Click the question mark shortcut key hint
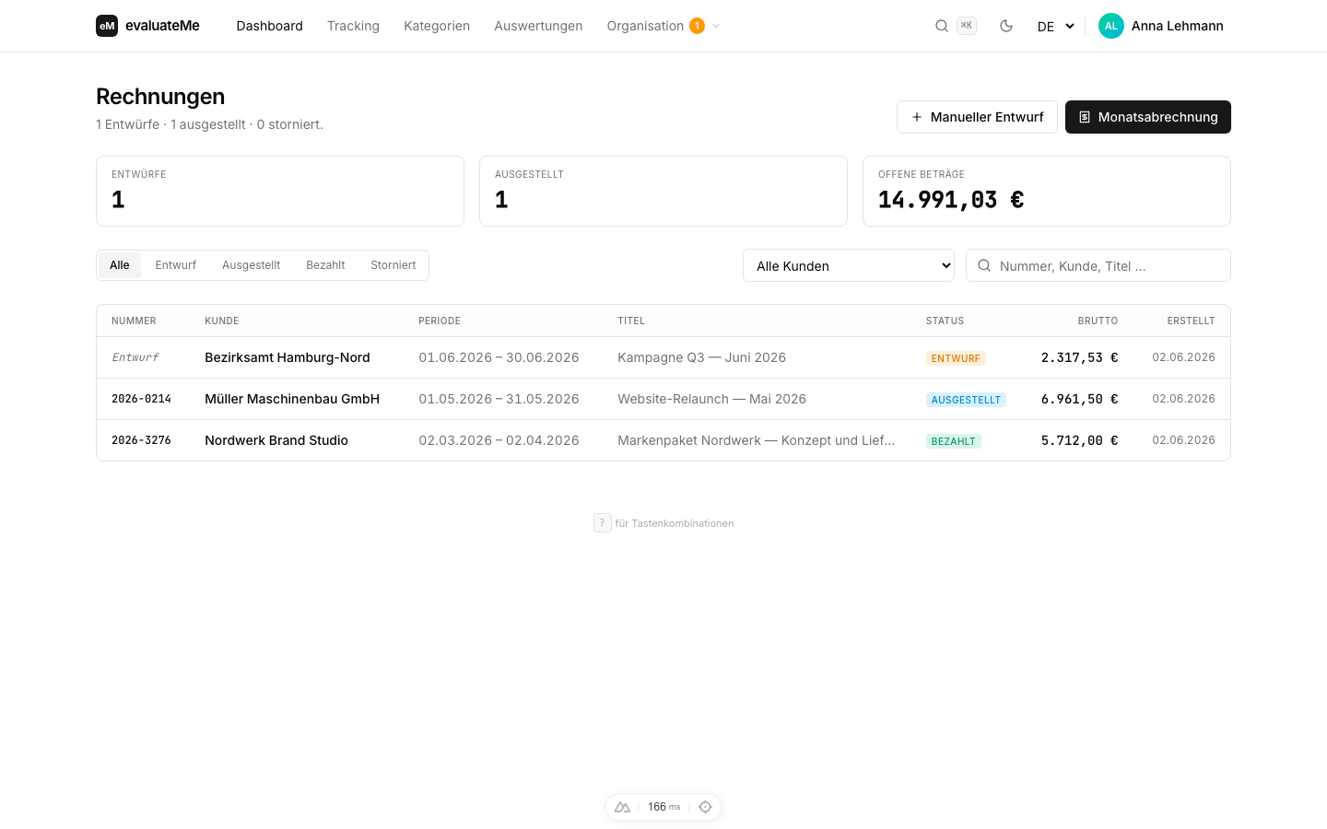Screen dimensions: 1327x829 point(602,523)
